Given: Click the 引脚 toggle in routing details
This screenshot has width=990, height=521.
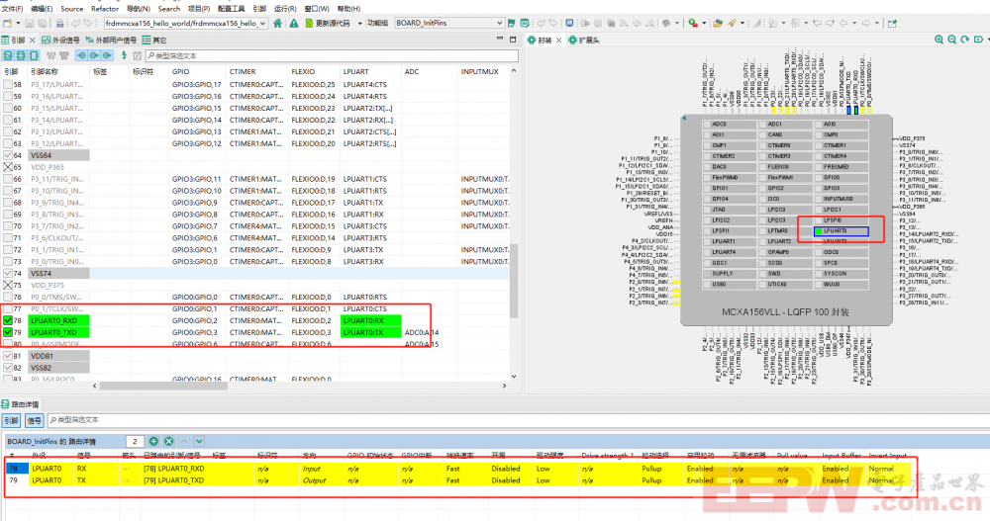Looking at the screenshot, I should click(x=11, y=420).
